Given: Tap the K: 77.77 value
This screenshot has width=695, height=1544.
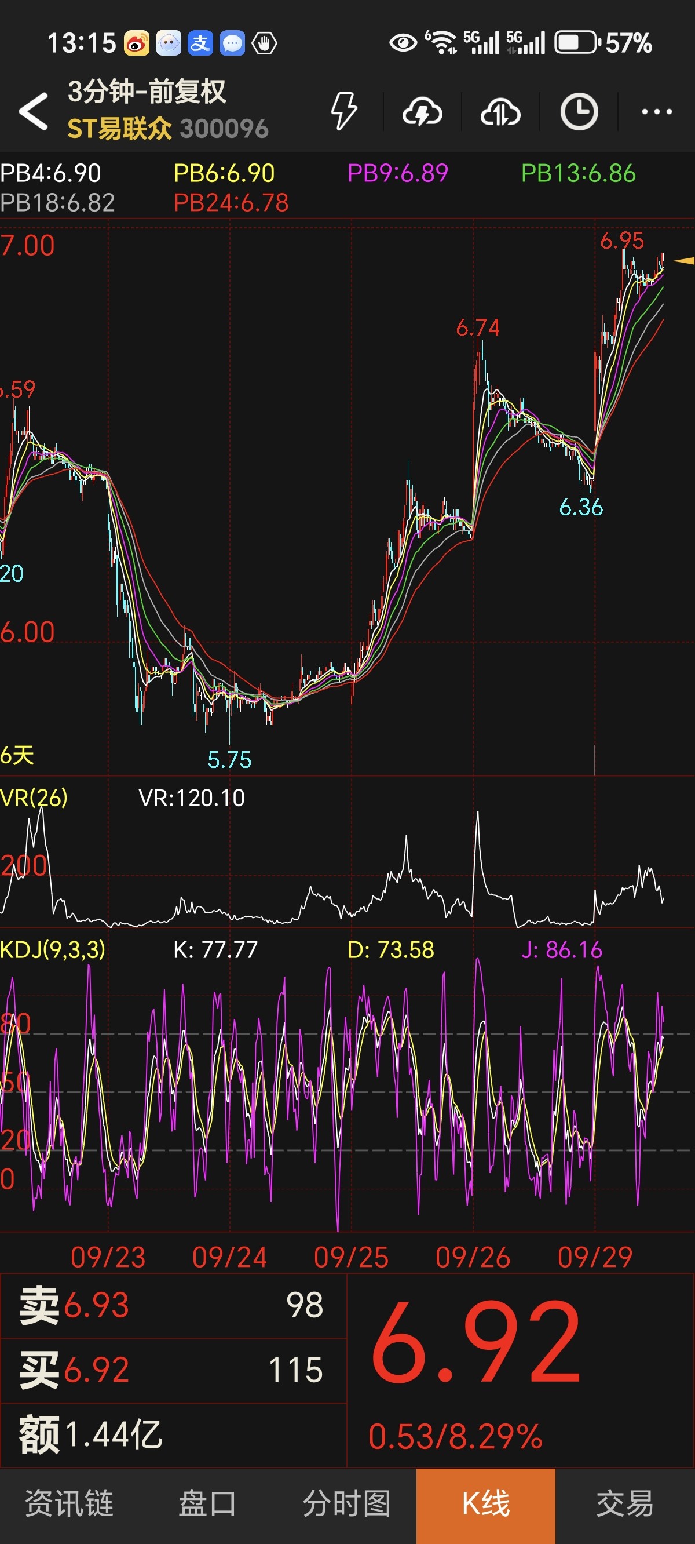Looking at the screenshot, I should click(x=215, y=949).
